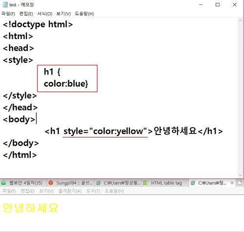Viewport: 244px width, 232px height.
Task: Click the 'h1 {' line
Action: [x=52, y=72]
